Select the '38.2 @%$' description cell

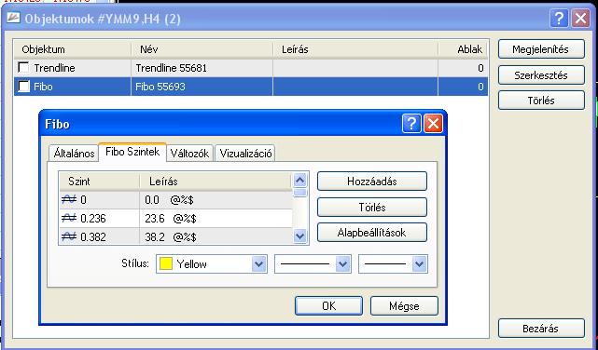[216, 236]
